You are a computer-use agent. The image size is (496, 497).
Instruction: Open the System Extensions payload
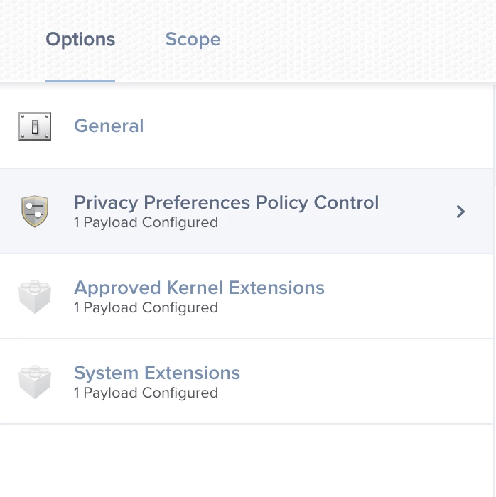click(x=157, y=373)
